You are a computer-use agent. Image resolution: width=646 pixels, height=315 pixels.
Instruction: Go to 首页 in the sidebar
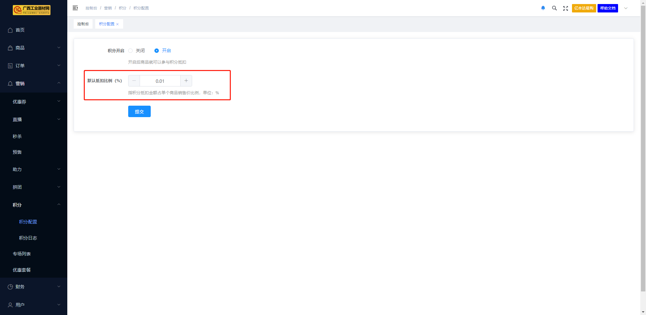point(20,30)
